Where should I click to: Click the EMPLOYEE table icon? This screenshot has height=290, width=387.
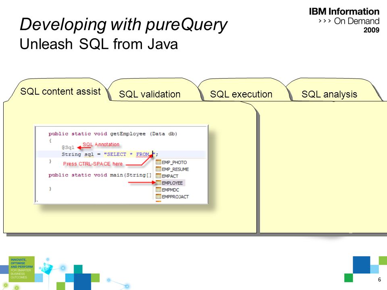158,183
